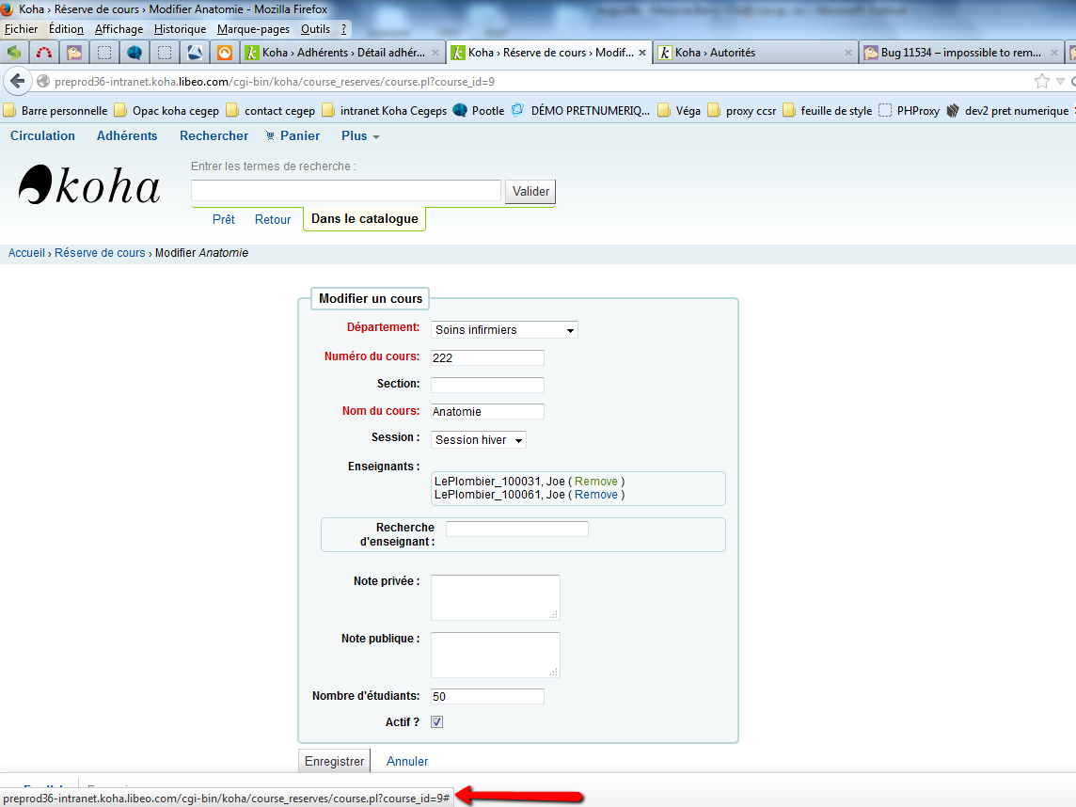Image resolution: width=1076 pixels, height=807 pixels.
Task: Close the Koha Autorités tab
Action: click(847, 53)
